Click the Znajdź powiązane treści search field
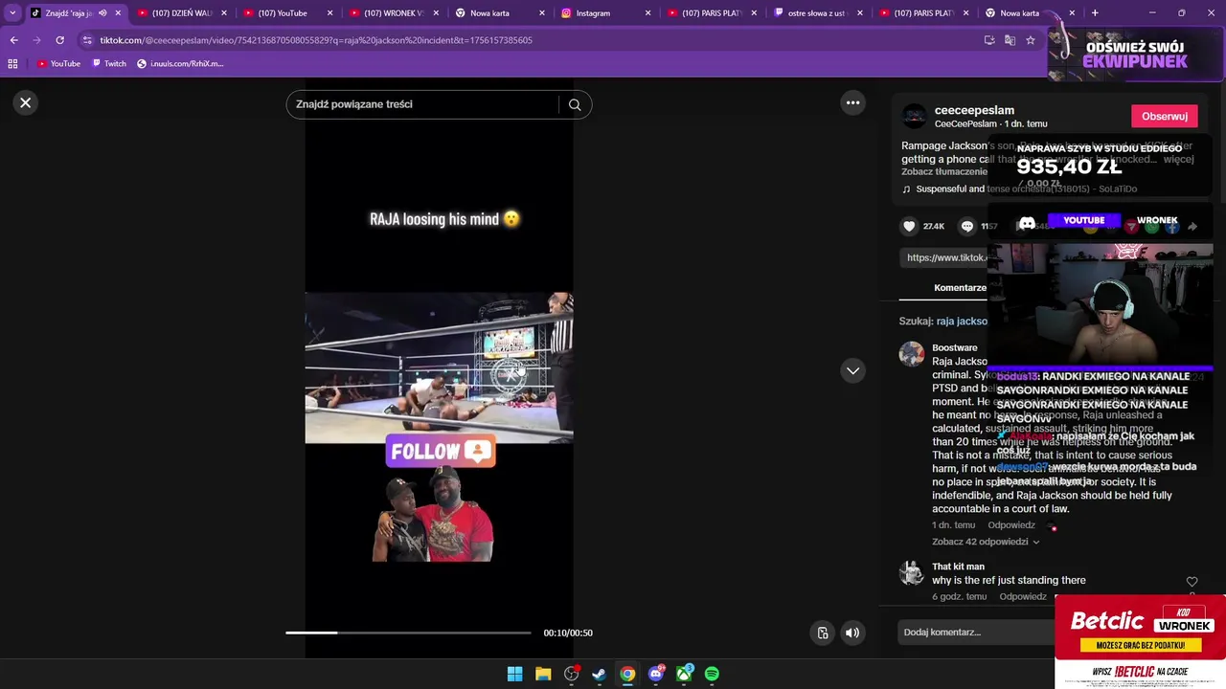Image resolution: width=1226 pixels, height=689 pixels. (x=421, y=104)
